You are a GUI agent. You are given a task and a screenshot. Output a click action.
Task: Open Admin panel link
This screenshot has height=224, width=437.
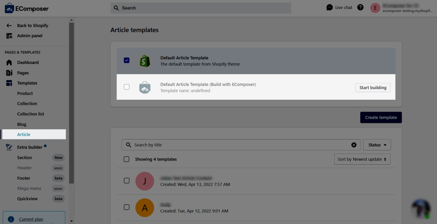tap(30, 36)
